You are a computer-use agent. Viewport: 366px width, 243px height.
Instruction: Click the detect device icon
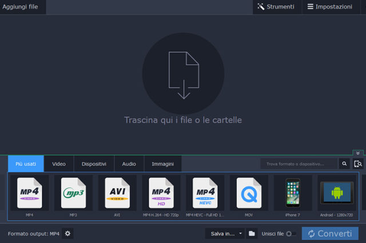click(358, 164)
